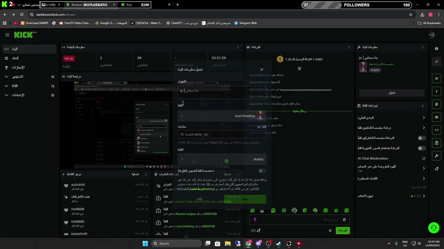Open the Just Chatting category dropdown in dialog

[x=222, y=116]
